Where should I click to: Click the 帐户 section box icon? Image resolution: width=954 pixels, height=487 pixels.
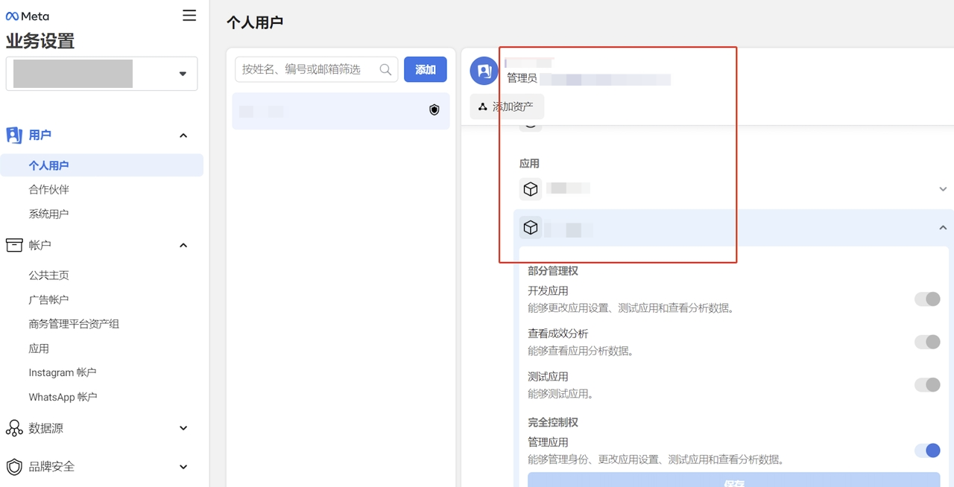coord(14,245)
